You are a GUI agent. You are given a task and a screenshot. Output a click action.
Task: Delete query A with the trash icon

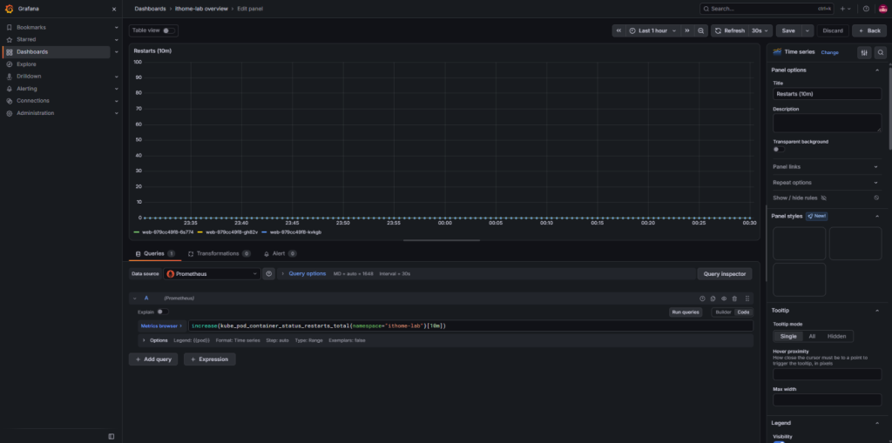[734, 299]
